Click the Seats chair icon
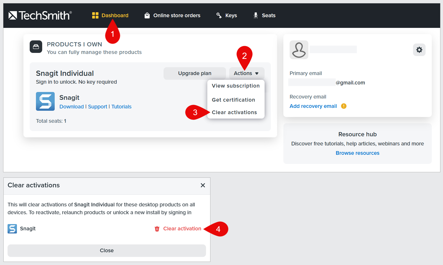The width and height of the screenshot is (443, 265). click(256, 15)
